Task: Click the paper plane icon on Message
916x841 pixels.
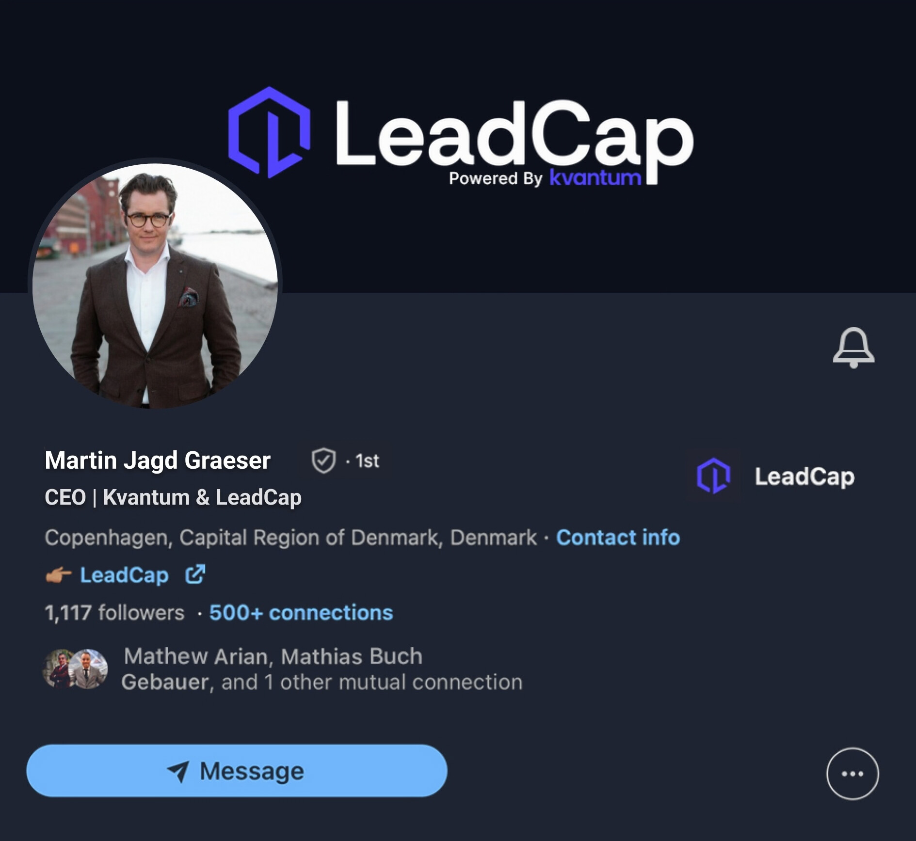Action: (178, 771)
